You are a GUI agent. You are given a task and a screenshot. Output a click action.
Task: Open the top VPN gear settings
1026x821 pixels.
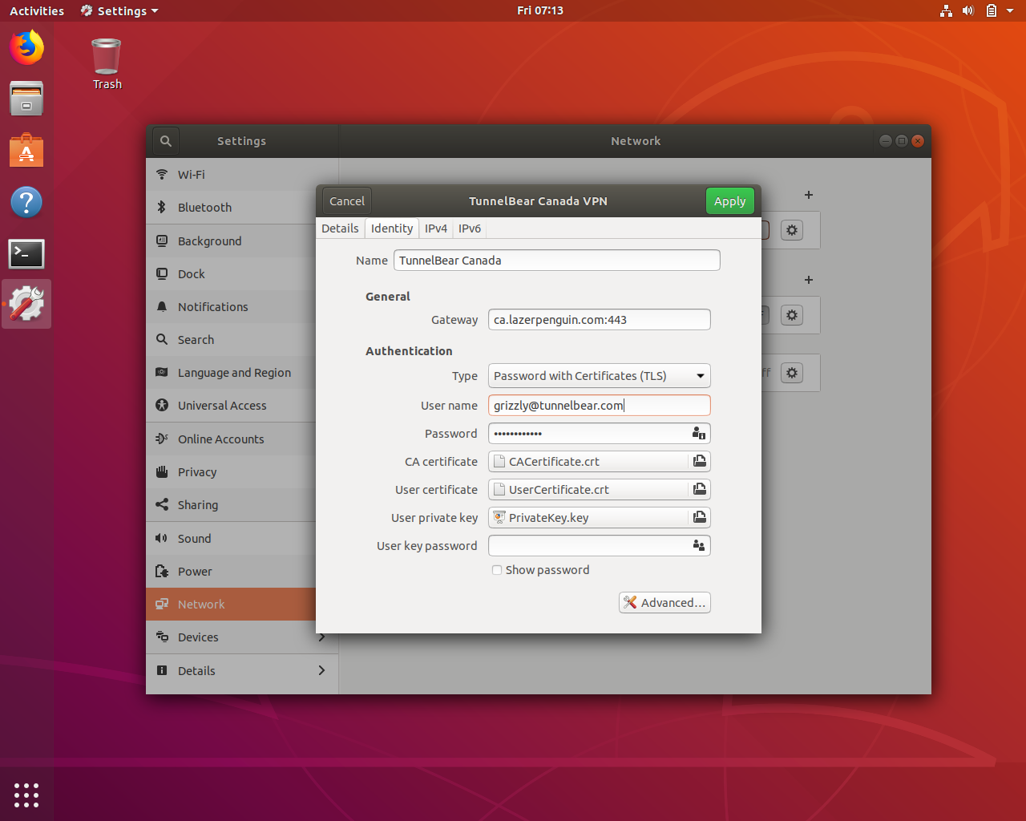point(792,230)
